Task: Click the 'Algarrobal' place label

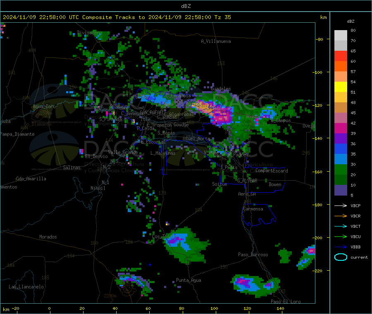Action: coord(181,114)
